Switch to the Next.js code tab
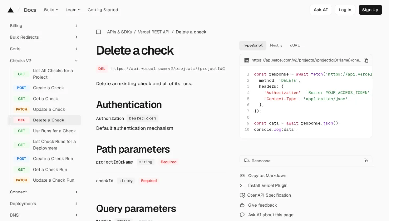Image resolution: width=394 pixels, height=221 pixels. pyautogui.click(x=276, y=46)
